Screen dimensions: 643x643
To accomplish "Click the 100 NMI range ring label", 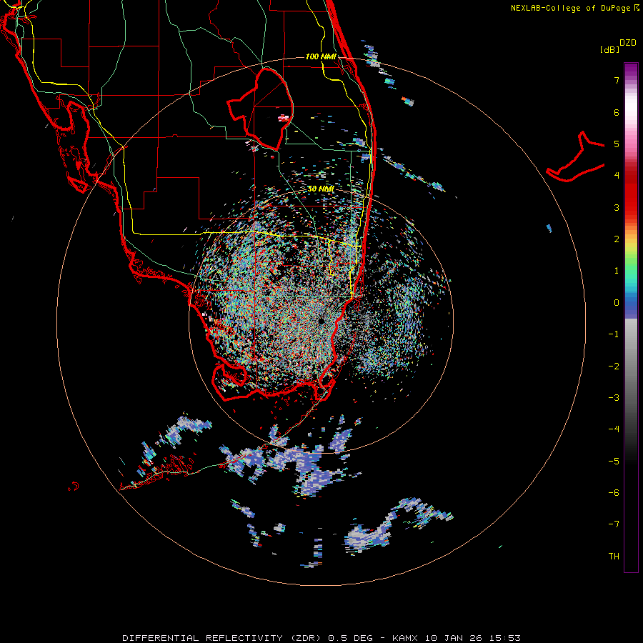I will (321, 56).
